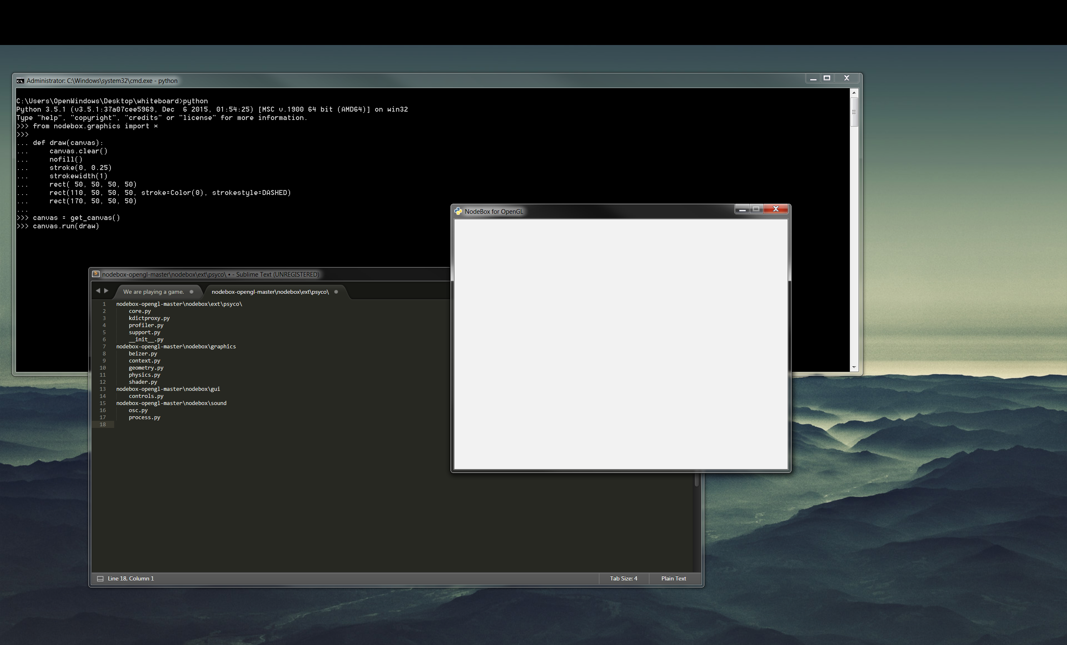The height and width of the screenshot is (645, 1067).
Task: Open the Plain Text syntax selector
Action: click(x=673, y=578)
